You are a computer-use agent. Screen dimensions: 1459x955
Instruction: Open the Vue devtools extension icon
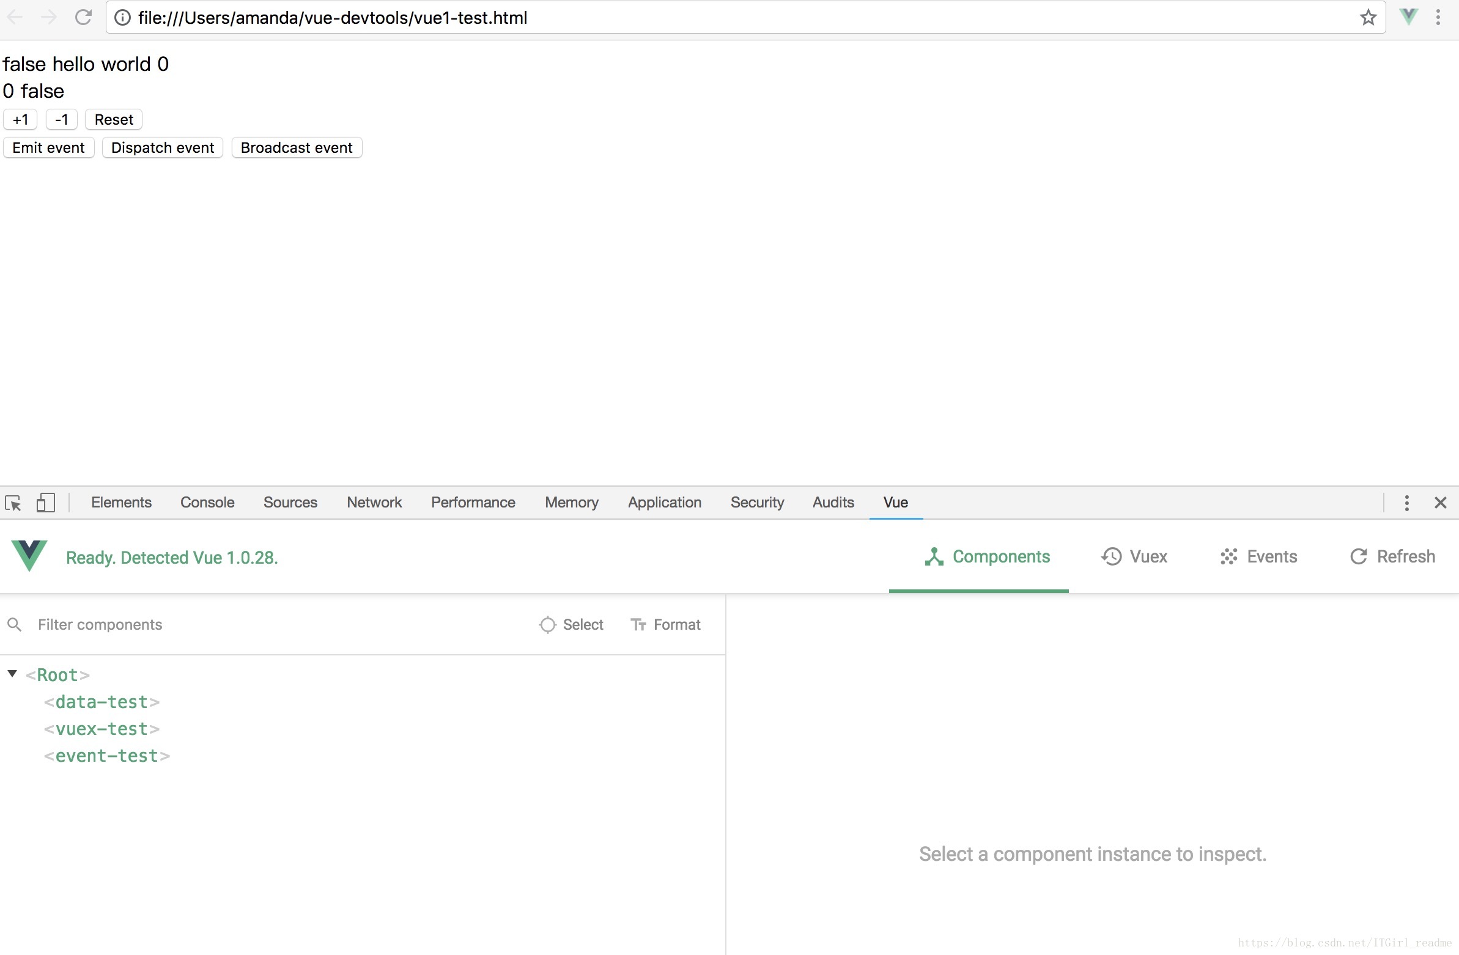(x=1409, y=17)
